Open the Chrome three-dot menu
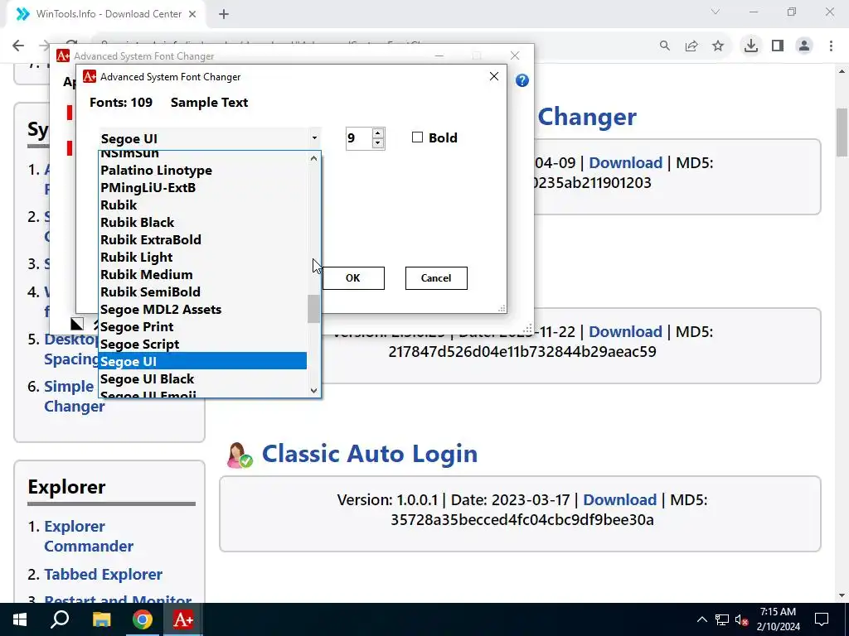 [x=831, y=46]
